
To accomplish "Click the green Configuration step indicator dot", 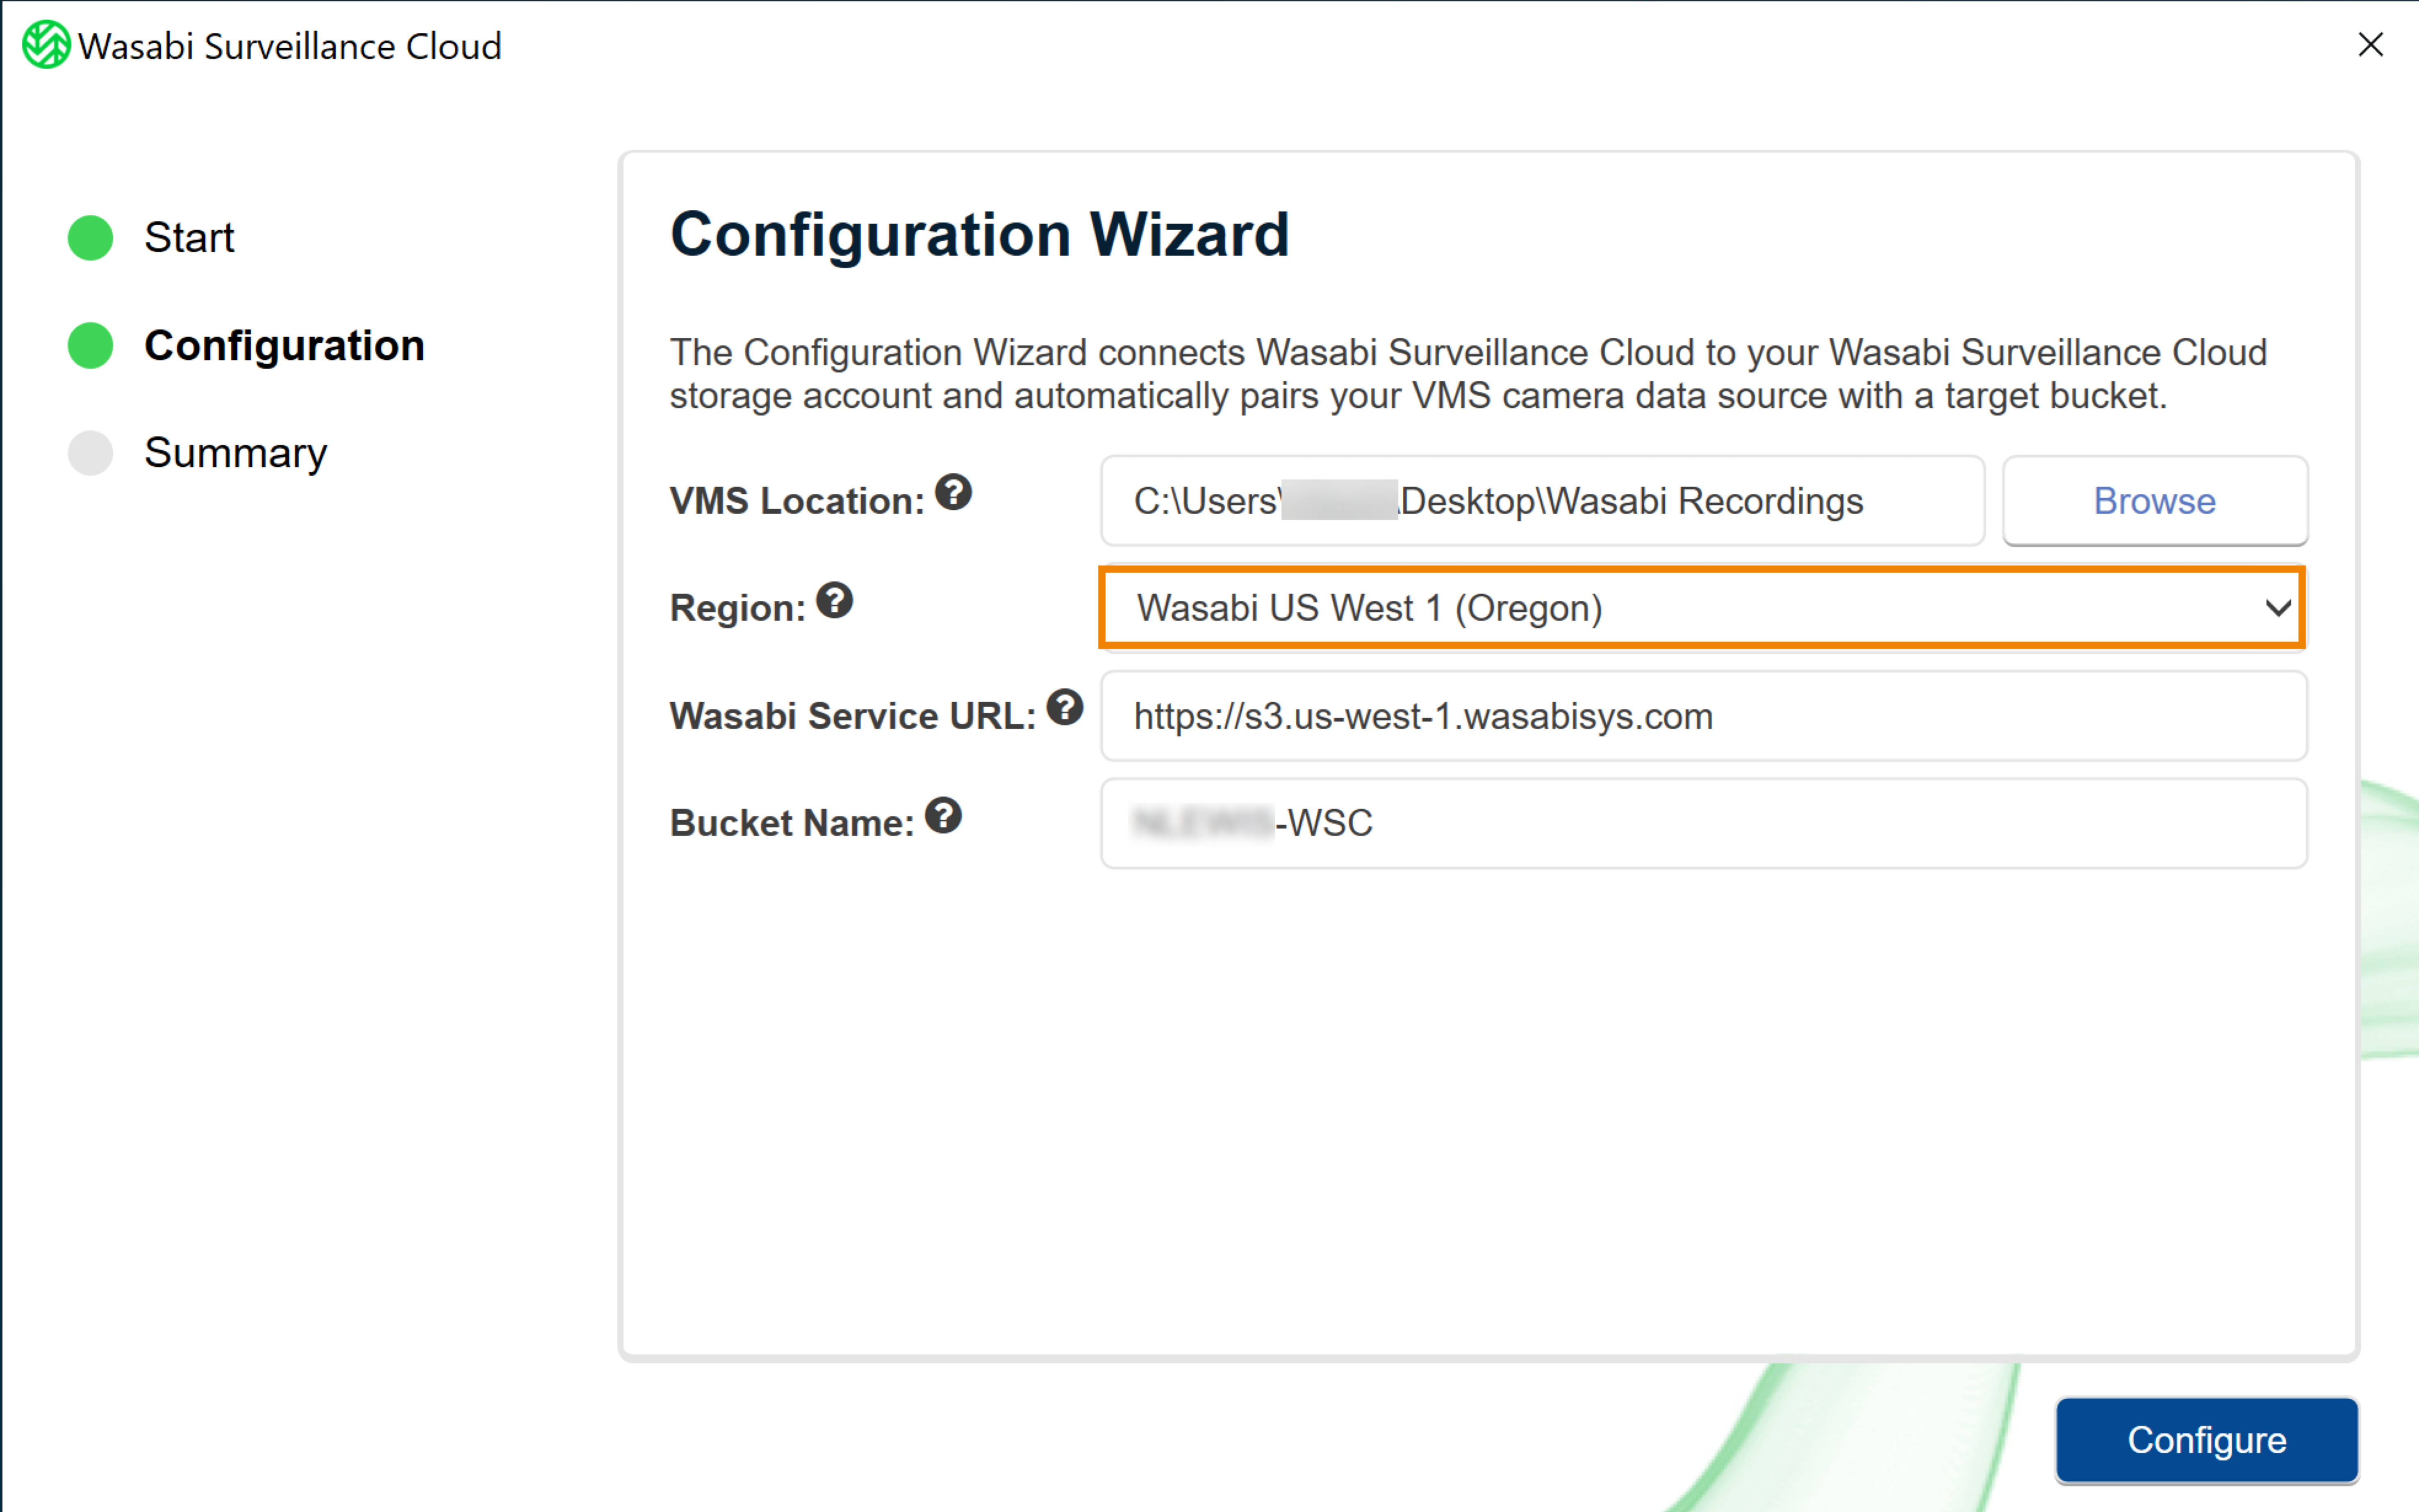I will (x=90, y=346).
